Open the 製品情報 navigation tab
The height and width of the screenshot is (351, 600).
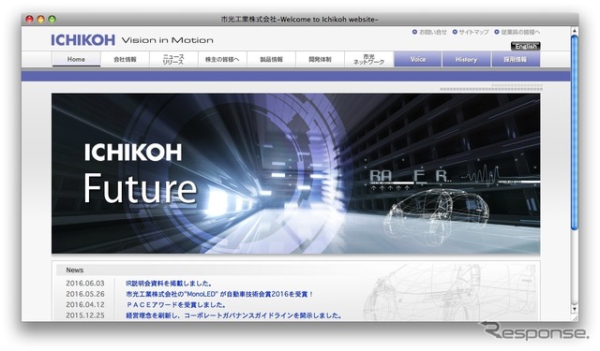tap(271, 59)
